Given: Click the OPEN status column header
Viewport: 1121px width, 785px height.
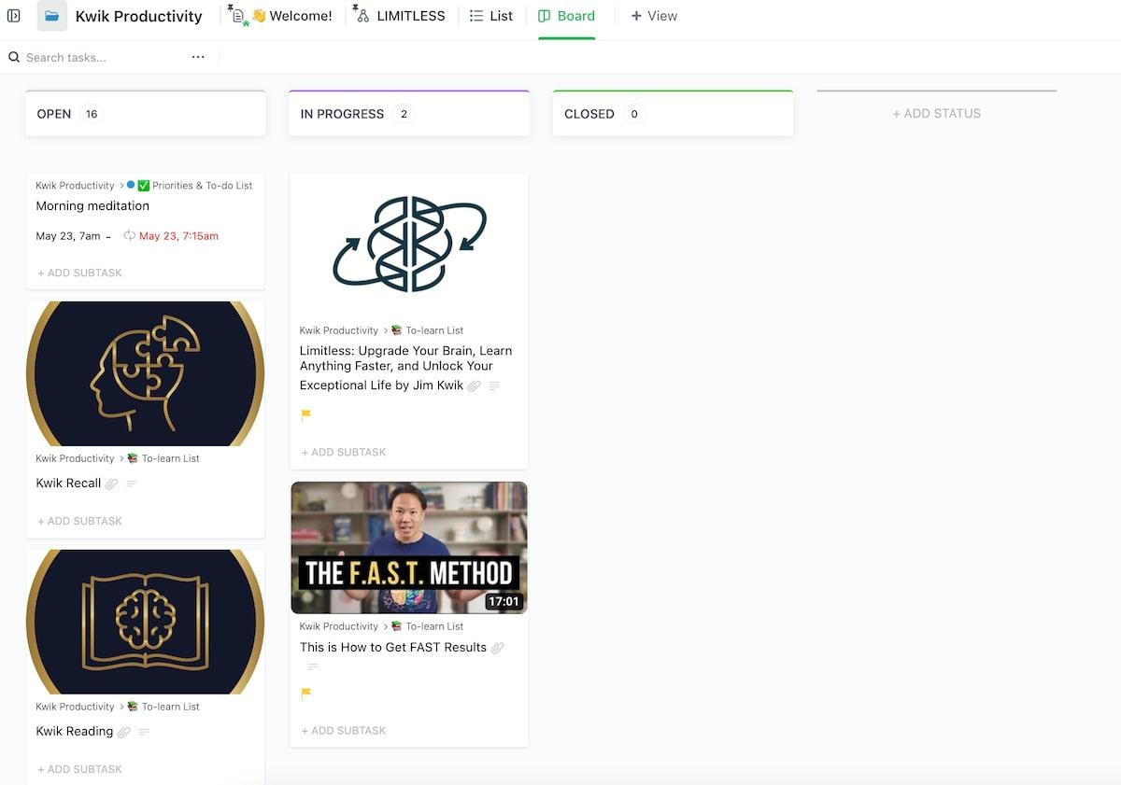Looking at the screenshot, I should pos(146,114).
